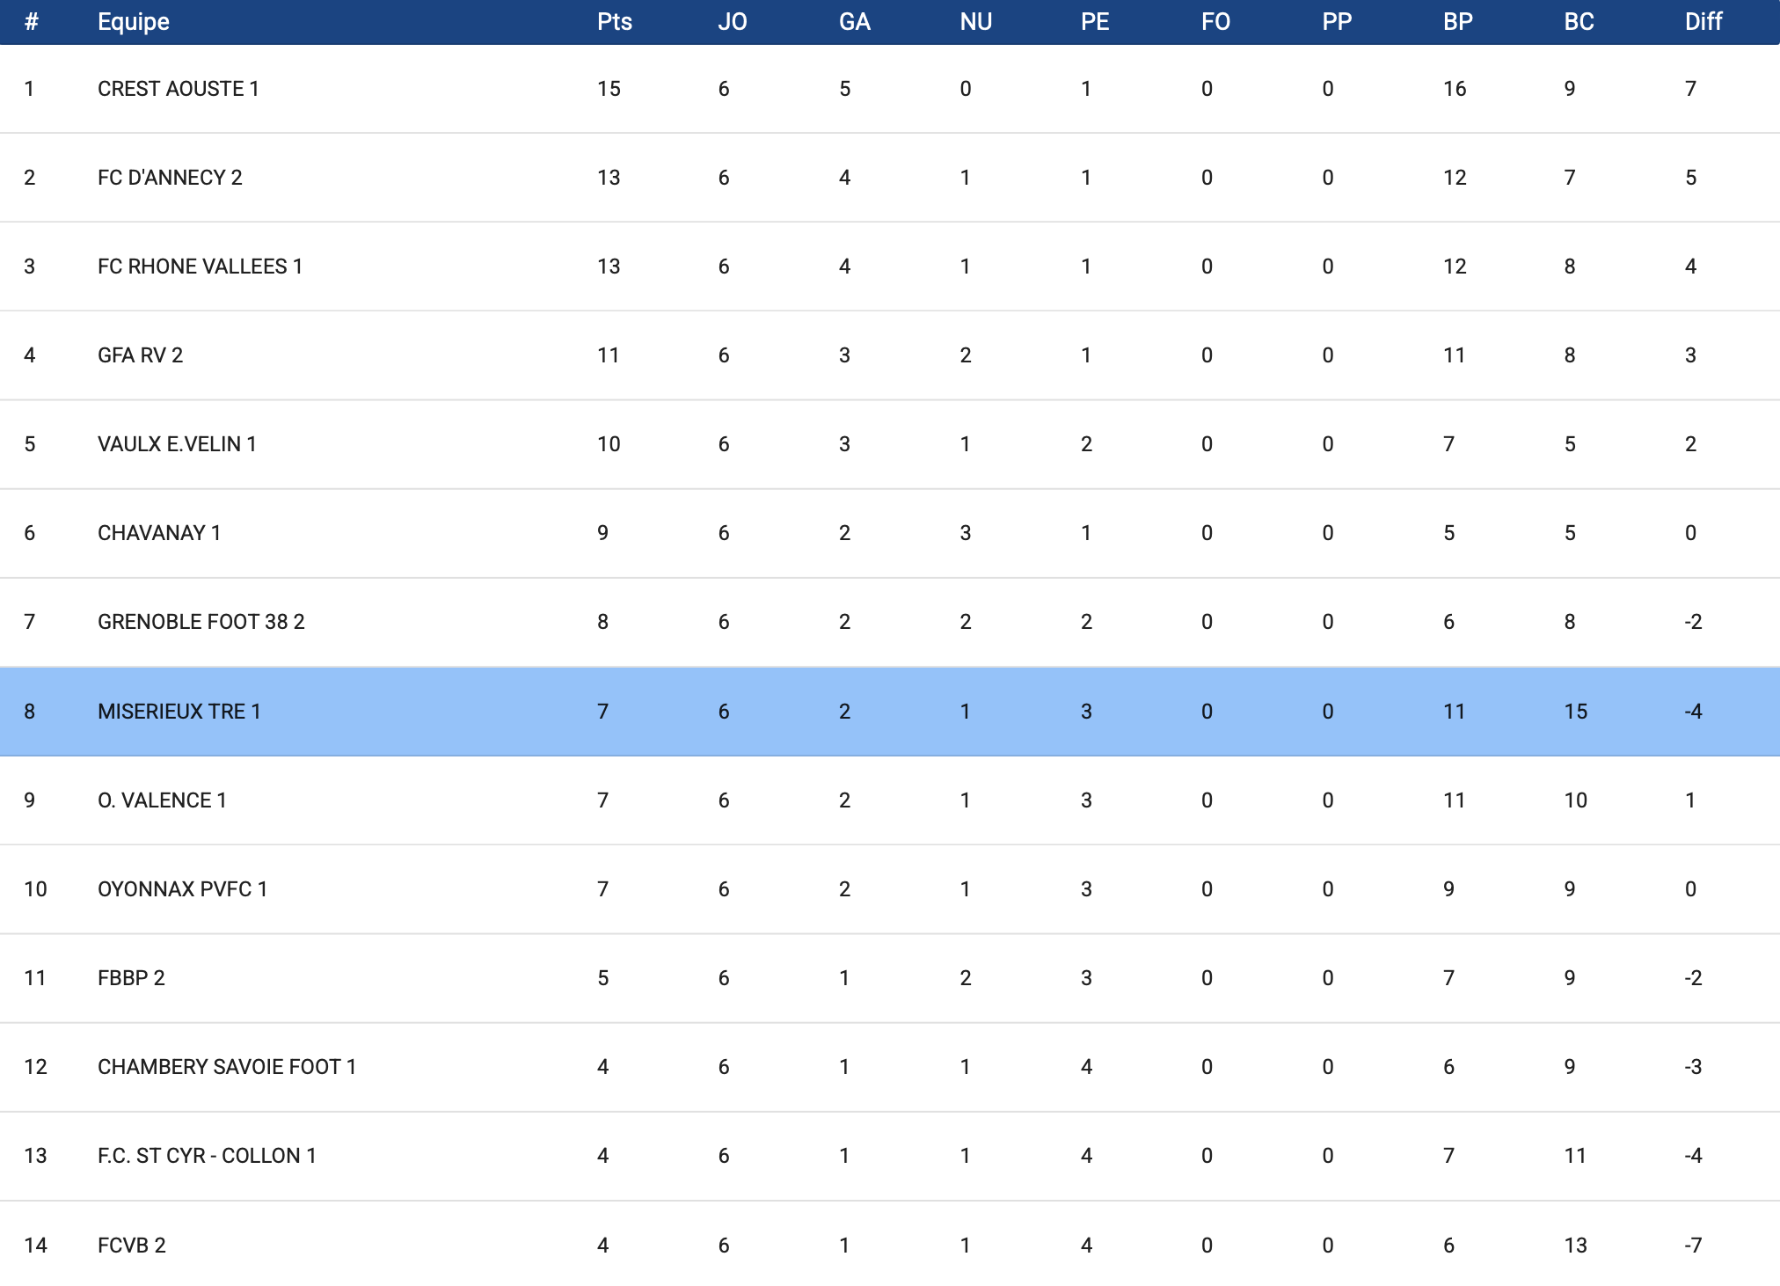This screenshot has width=1780, height=1286.
Task: Click FBBP 2 team name
Action: [x=131, y=978]
